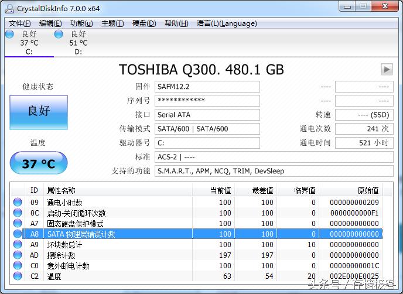Click the 临界值 column header

click(298, 190)
